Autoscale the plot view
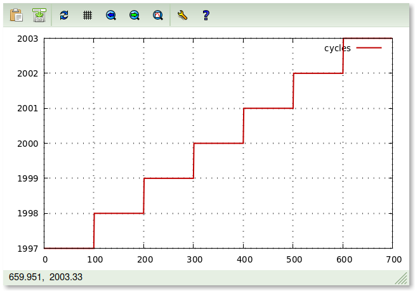The height and width of the screenshot is (291, 415). [x=158, y=15]
